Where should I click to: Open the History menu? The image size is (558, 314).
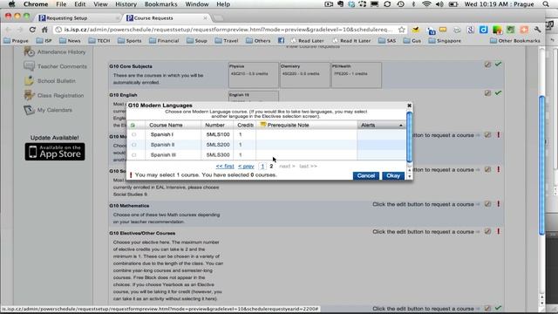click(x=126, y=4)
